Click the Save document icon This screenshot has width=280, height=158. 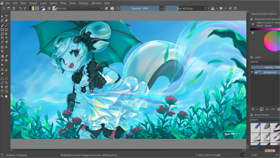14,8
